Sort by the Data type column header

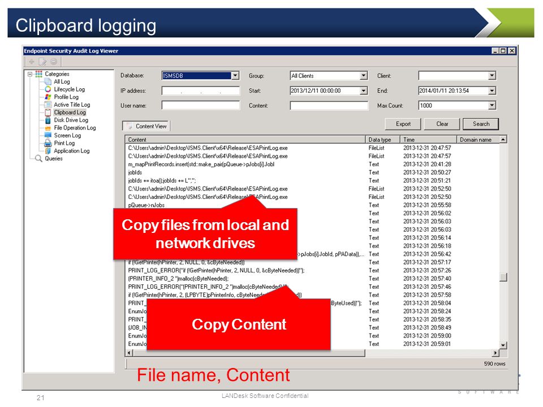[x=383, y=140]
